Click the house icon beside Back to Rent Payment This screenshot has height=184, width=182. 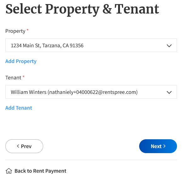coord(9,171)
